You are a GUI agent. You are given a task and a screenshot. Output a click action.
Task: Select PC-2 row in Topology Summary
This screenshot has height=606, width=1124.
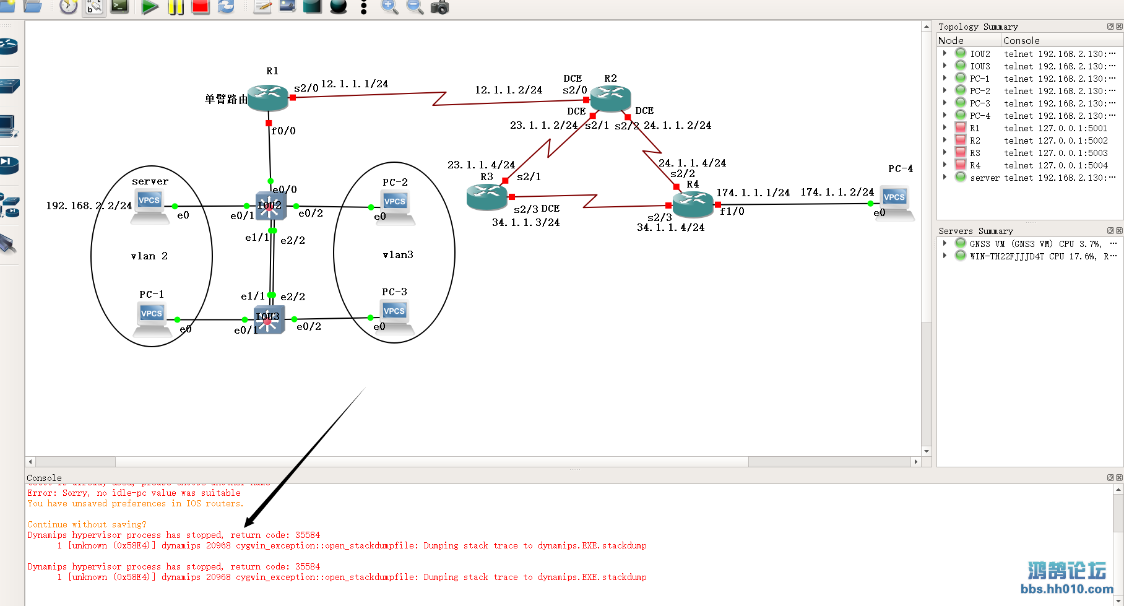click(x=1030, y=91)
